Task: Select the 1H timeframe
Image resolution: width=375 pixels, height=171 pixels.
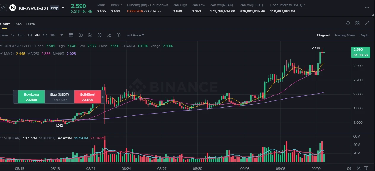Action: coord(30,35)
